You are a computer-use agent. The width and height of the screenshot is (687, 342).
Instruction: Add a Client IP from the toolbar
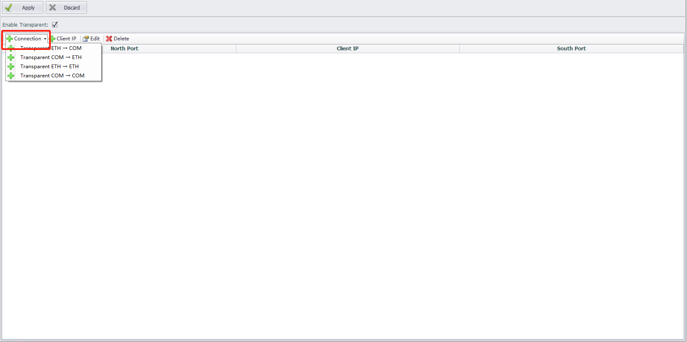click(x=63, y=39)
